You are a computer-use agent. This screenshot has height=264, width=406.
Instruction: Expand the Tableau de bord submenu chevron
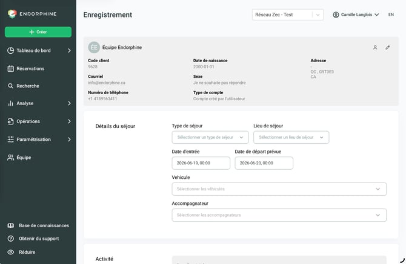[x=69, y=51]
